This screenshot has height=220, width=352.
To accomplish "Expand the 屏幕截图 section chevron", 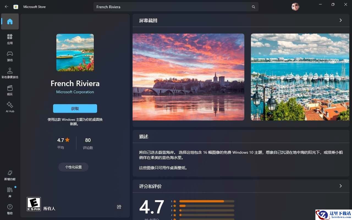I will tap(341, 20).
